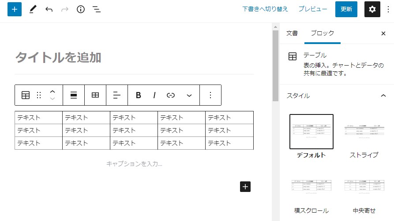Screen dimensions: 394x221
Task: Click the edit table icon in toolbar
Action: pos(95,95)
